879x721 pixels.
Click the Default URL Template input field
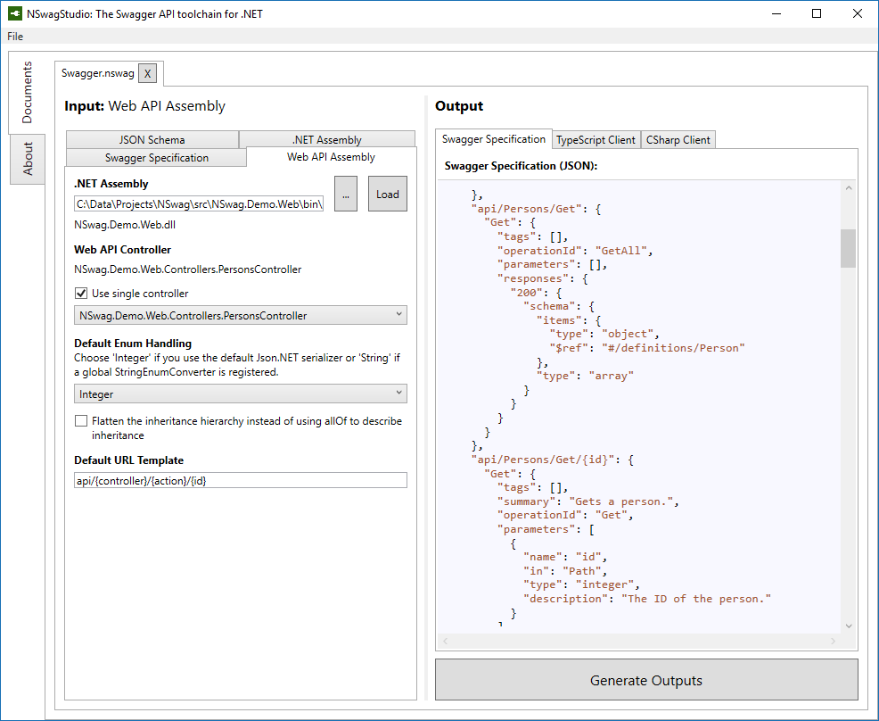[x=241, y=480]
